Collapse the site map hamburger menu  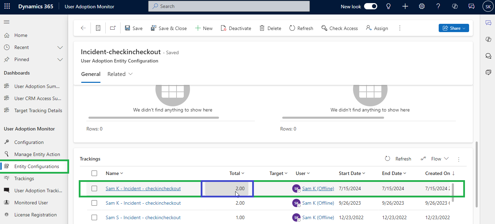click(x=7, y=22)
